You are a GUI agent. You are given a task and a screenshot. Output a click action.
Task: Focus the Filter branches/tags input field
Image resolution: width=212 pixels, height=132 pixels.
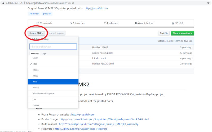point(53,47)
